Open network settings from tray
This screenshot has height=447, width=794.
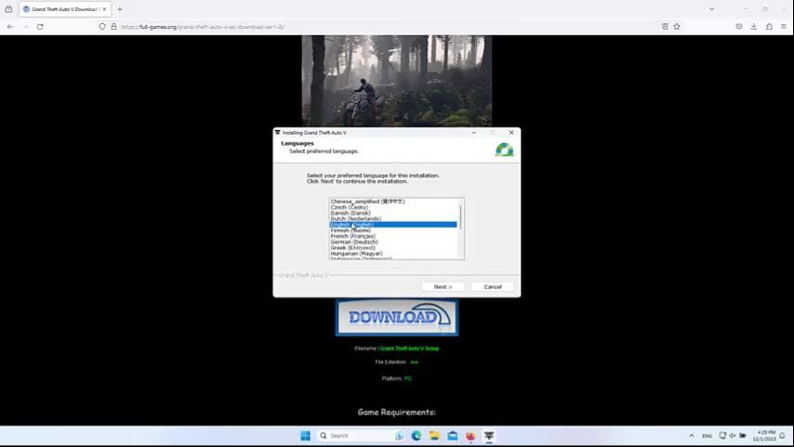tap(722, 436)
